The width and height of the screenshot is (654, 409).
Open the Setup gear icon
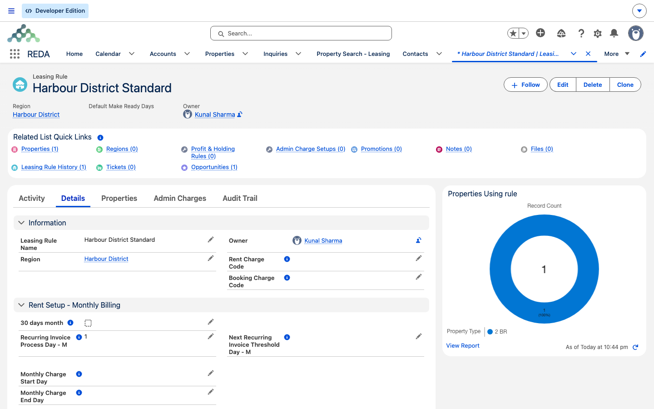598,33
